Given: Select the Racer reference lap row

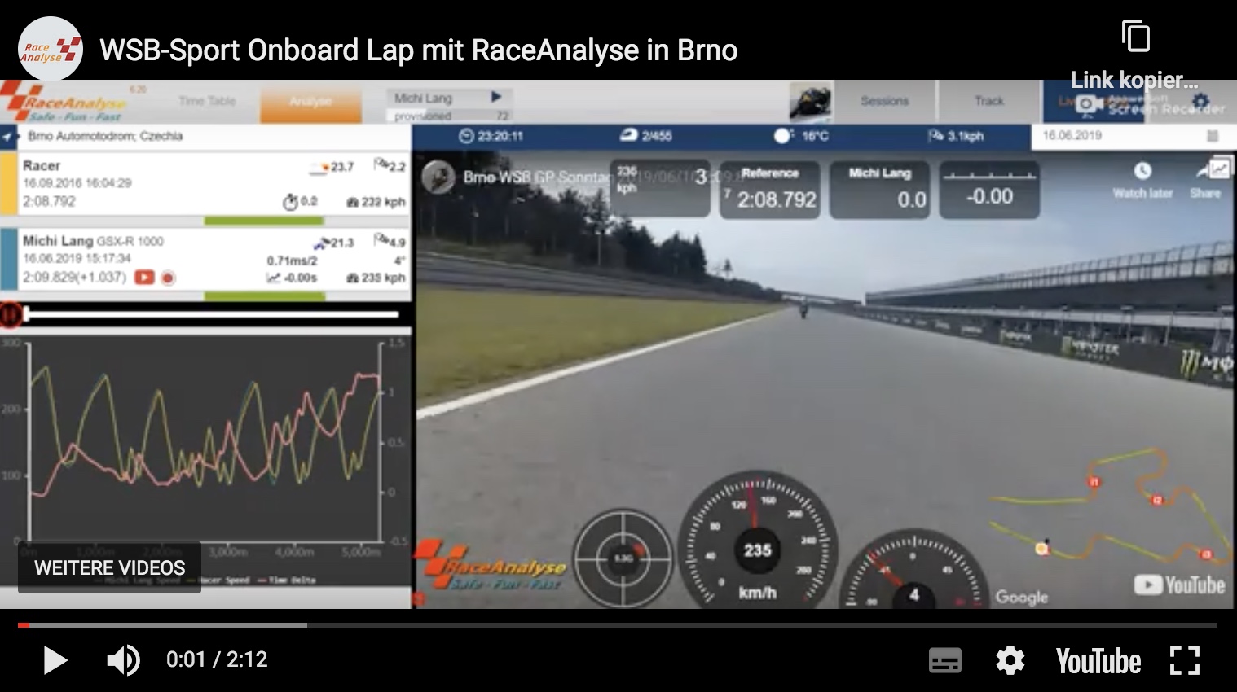Looking at the screenshot, I should coord(205,184).
